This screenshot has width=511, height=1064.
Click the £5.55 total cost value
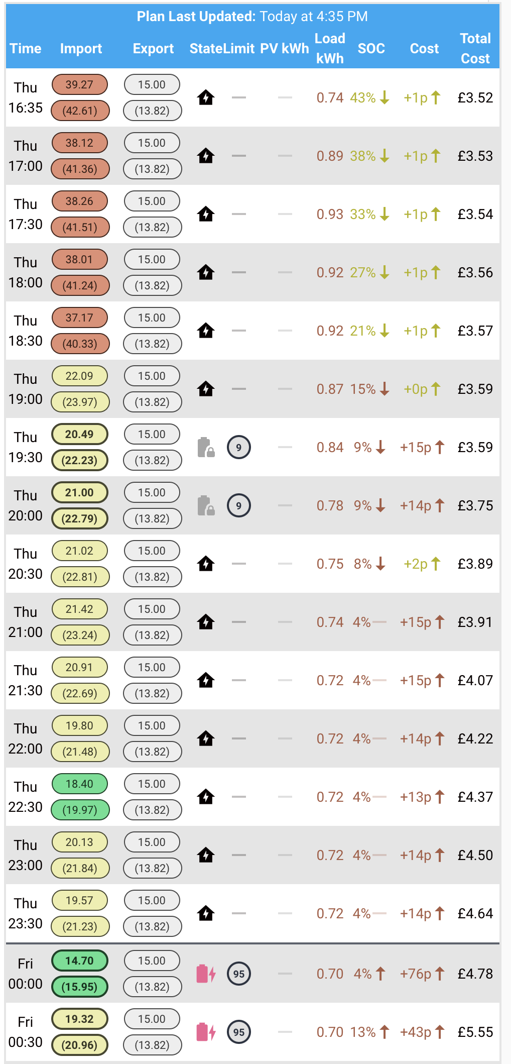click(475, 1032)
